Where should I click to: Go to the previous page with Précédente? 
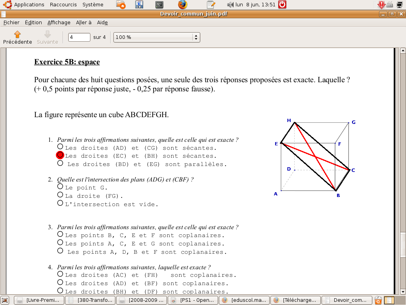click(17, 37)
